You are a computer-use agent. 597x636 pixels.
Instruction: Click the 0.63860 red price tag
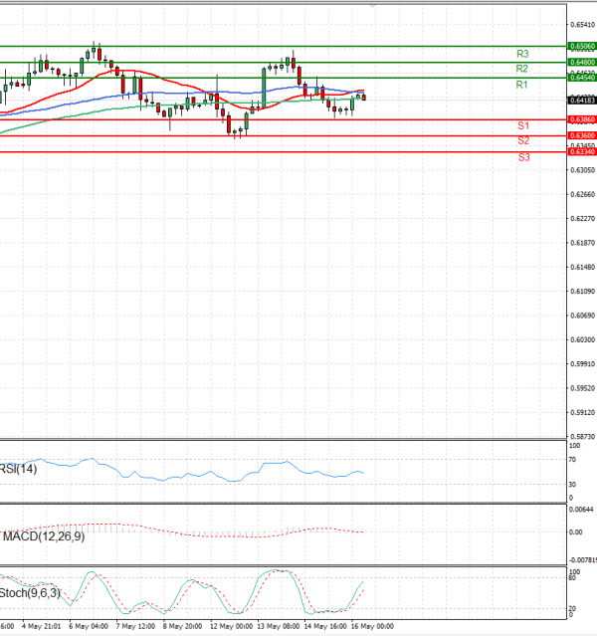coord(581,119)
